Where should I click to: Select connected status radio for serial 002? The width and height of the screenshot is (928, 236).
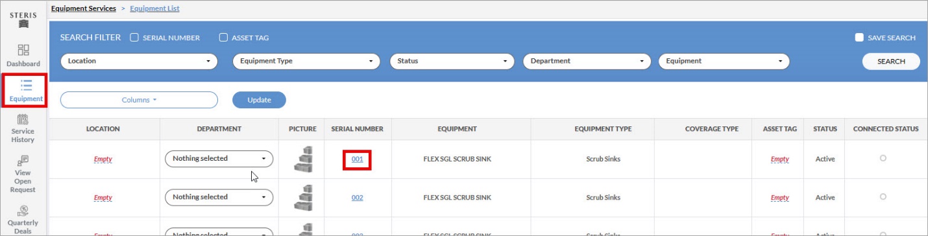(883, 196)
